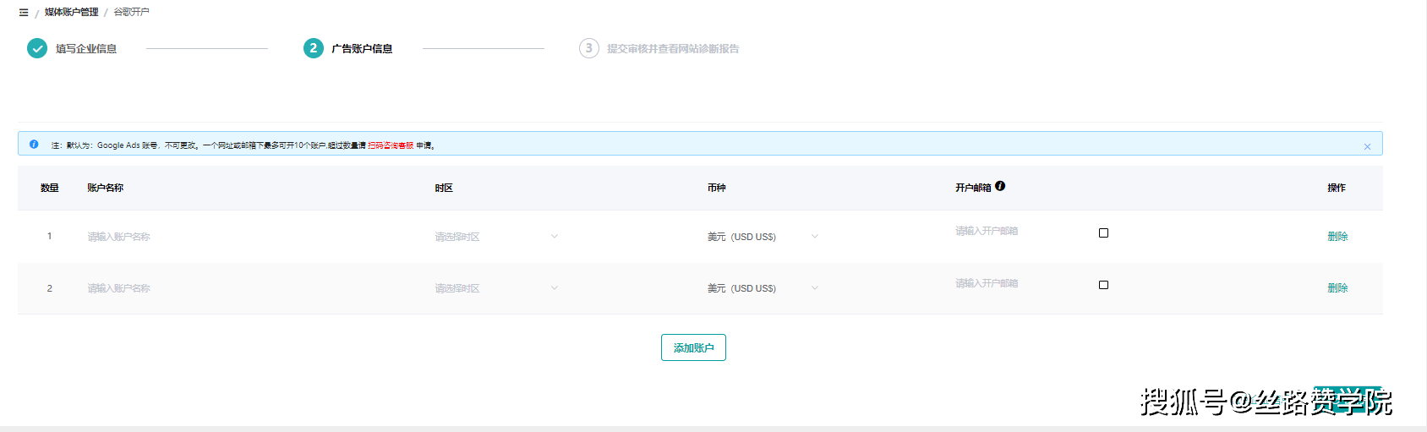
Task: Tick the checkbox in account row 2
Action: click(1103, 285)
